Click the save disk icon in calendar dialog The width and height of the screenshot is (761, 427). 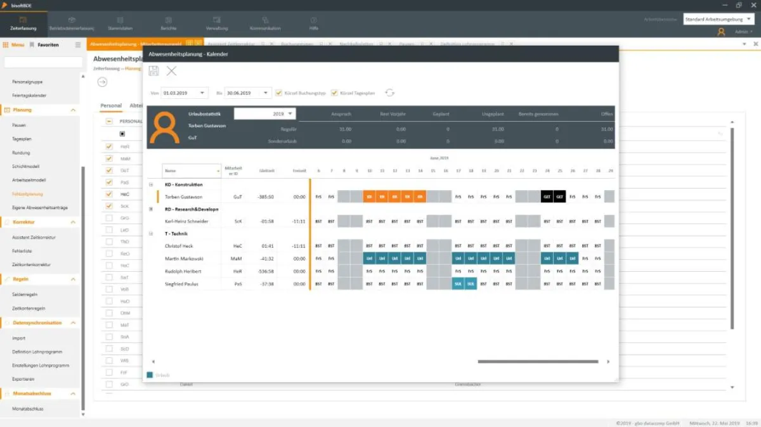tap(154, 71)
